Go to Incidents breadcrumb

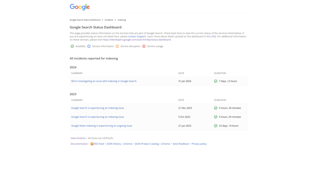click(109, 20)
